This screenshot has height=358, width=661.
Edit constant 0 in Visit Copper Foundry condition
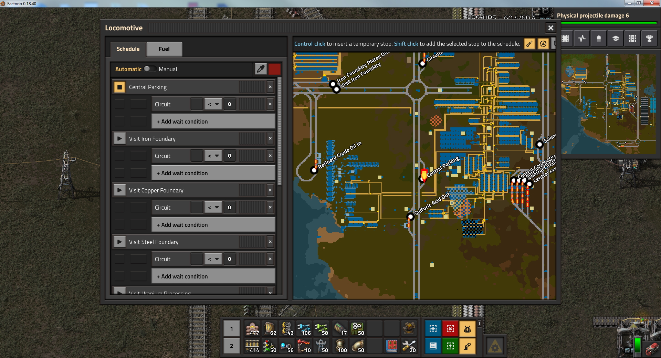(230, 208)
